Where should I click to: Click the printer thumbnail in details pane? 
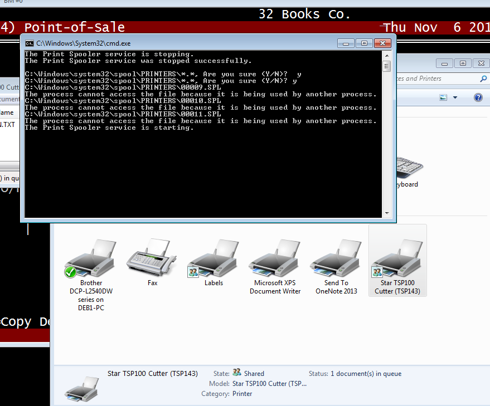(x=83, y=388)
